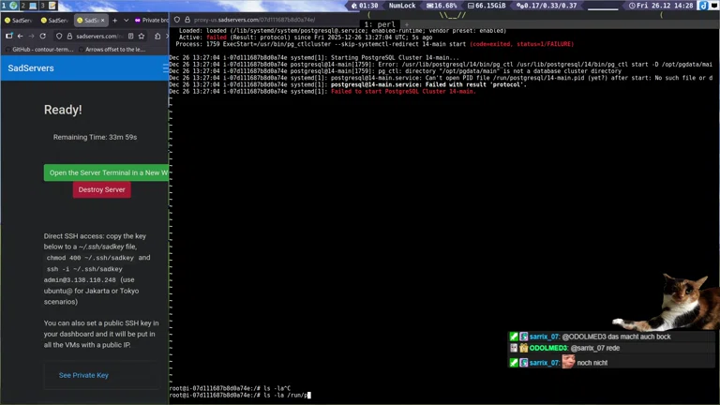Click the red 'Failed to start PostgreSQL' log line
Image resolution: width=720 pixels, height=405 pixels.
click(403, 91)
